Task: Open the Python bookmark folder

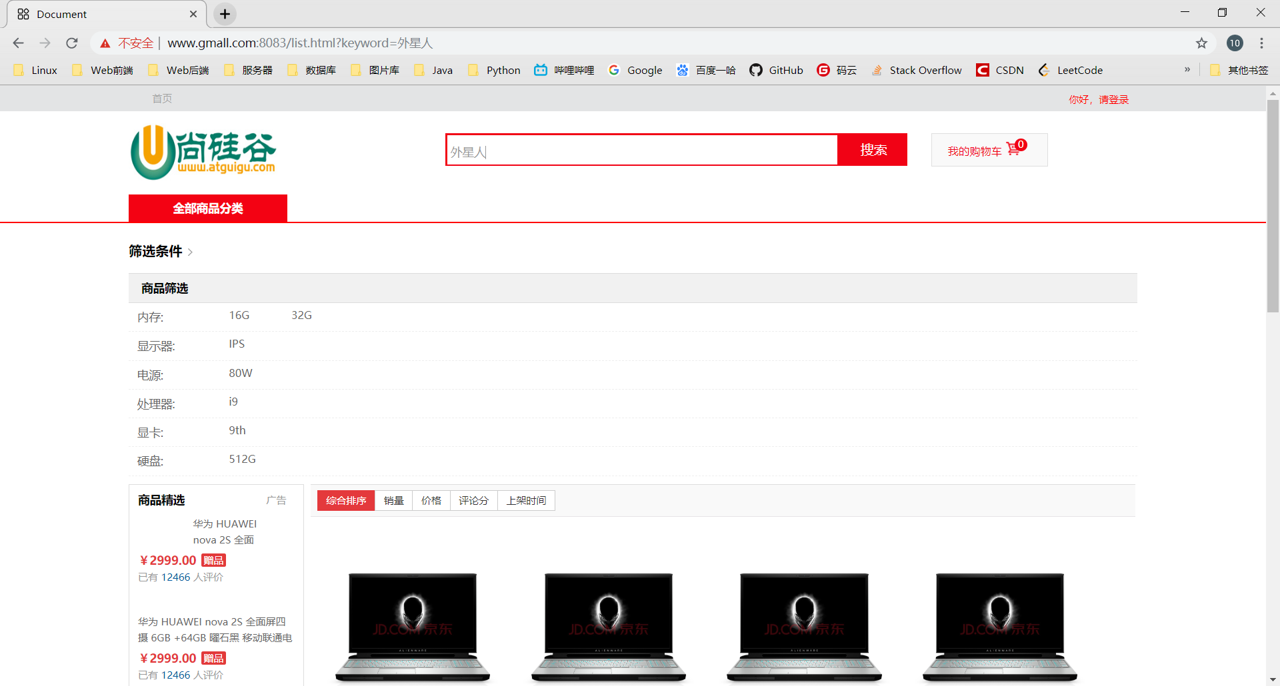Action: point(495,70)
